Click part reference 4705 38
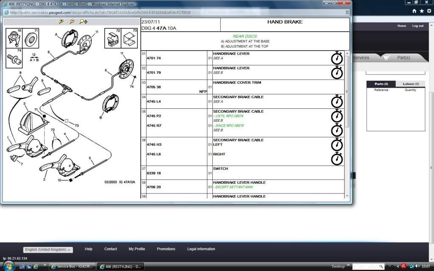 153,87
